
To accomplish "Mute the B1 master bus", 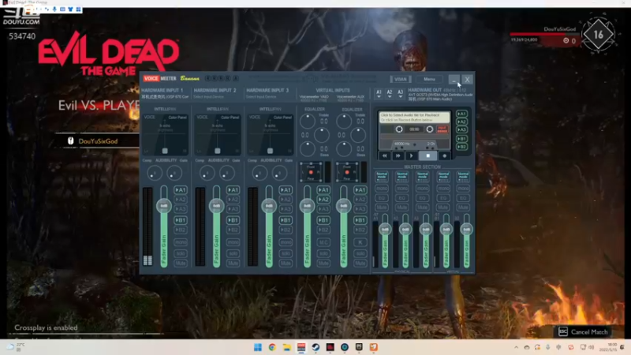I will [x=442, y=207].
